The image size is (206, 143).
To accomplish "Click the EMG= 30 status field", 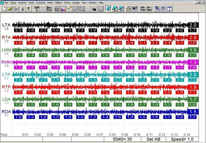I will coord(122,139).
